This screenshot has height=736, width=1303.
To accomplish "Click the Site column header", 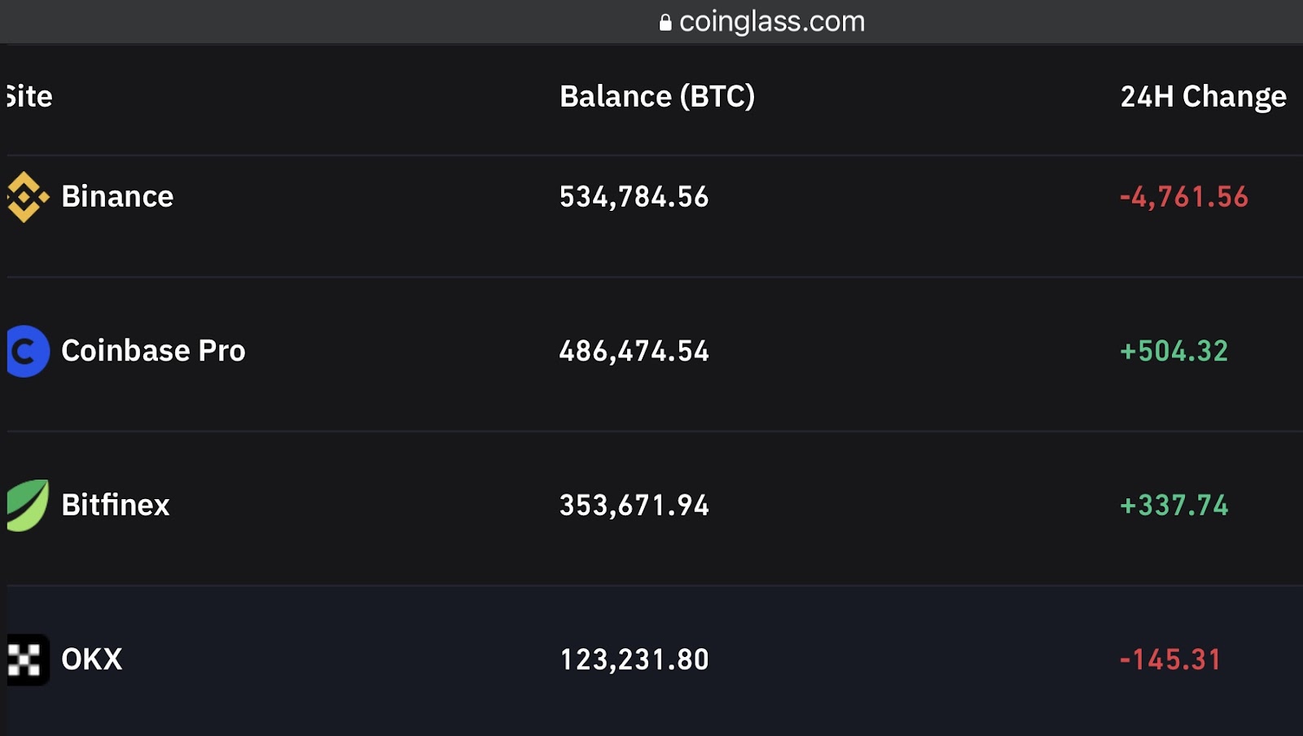I will (x=29, y=96).
